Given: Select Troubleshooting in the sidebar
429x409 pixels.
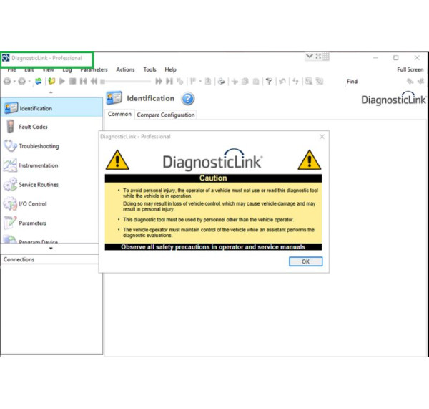Looking at the screenshot, I should (39, 146).
